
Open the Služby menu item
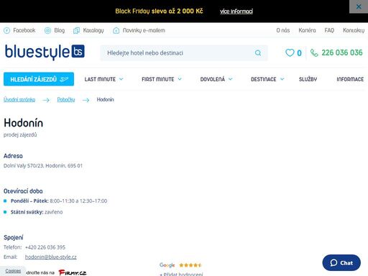(x=308, y=79)
